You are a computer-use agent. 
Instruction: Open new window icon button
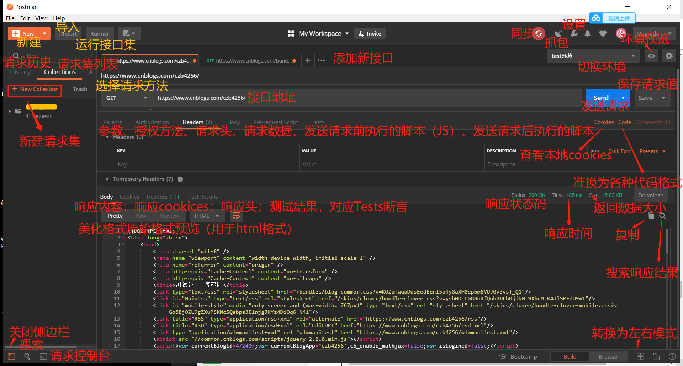pos(129,33)
